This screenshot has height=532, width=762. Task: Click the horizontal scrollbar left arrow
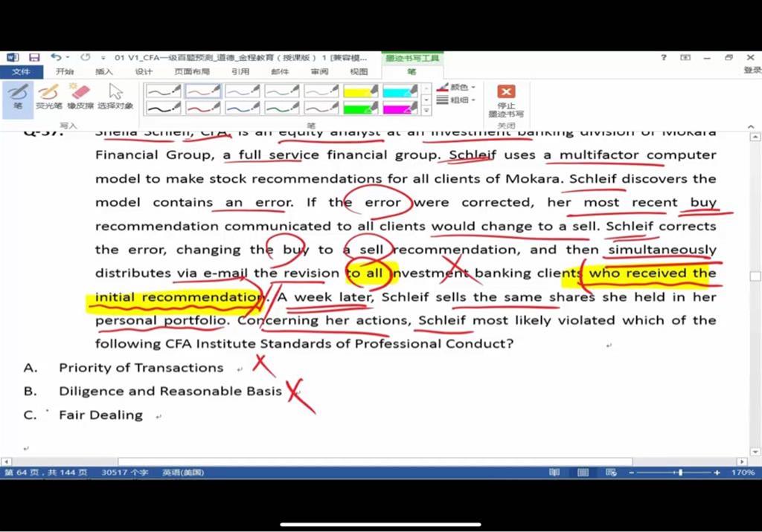pyautogui.click(x=6, y=461)
